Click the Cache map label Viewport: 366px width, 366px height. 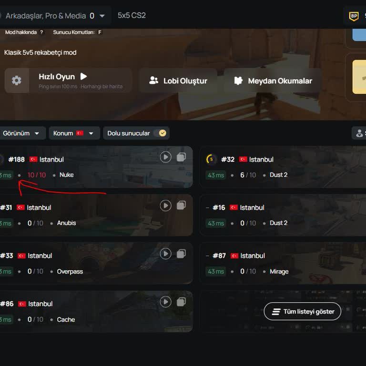tap(66, 319)
